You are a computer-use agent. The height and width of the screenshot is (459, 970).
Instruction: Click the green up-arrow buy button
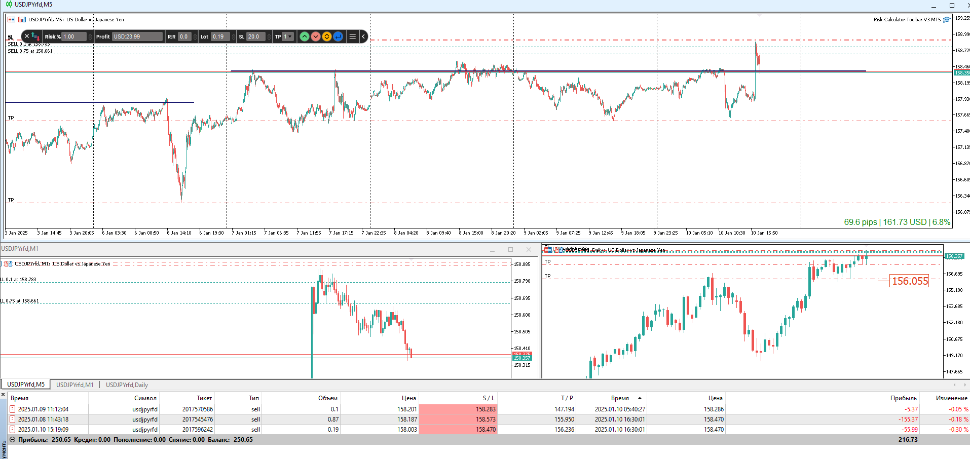click(304, 36)
